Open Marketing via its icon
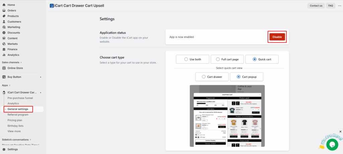 tap(4, 27)
